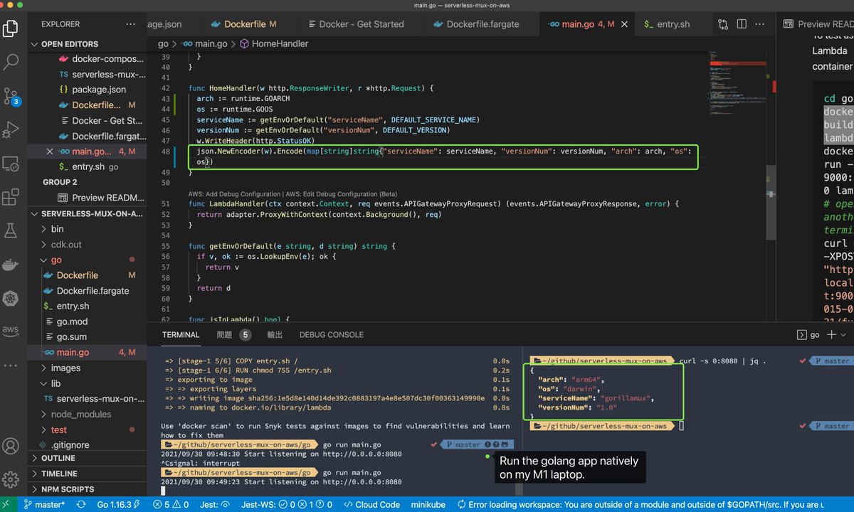The height and width of the screenshot is (512, 854).
Task: Split the editor right
Action: pyautogui.click(x=742, y=24)
